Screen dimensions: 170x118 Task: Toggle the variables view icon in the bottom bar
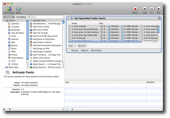pos(72,109)
